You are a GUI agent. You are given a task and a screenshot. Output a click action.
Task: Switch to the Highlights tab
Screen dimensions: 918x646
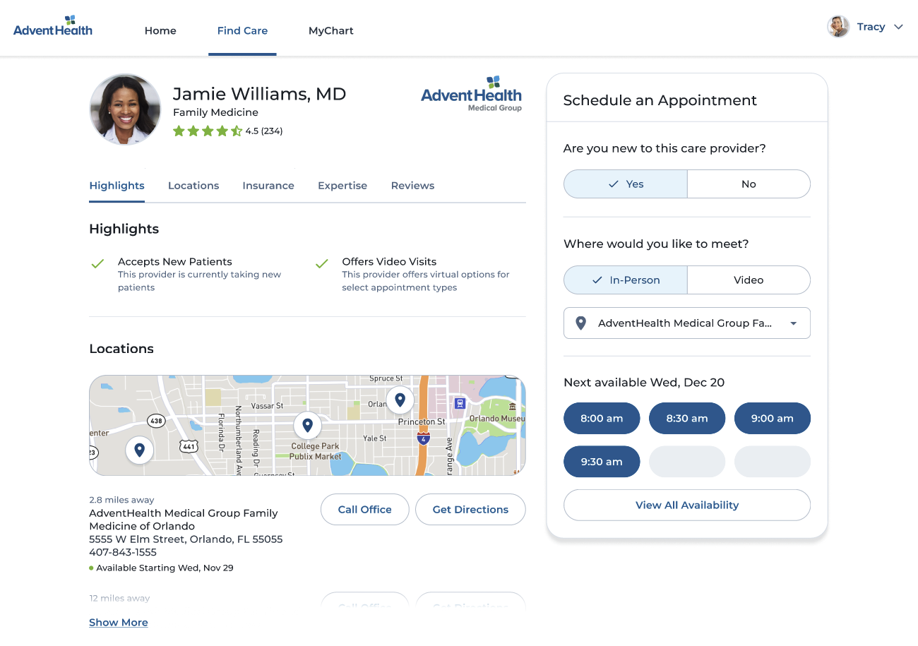tap(117, 186)
